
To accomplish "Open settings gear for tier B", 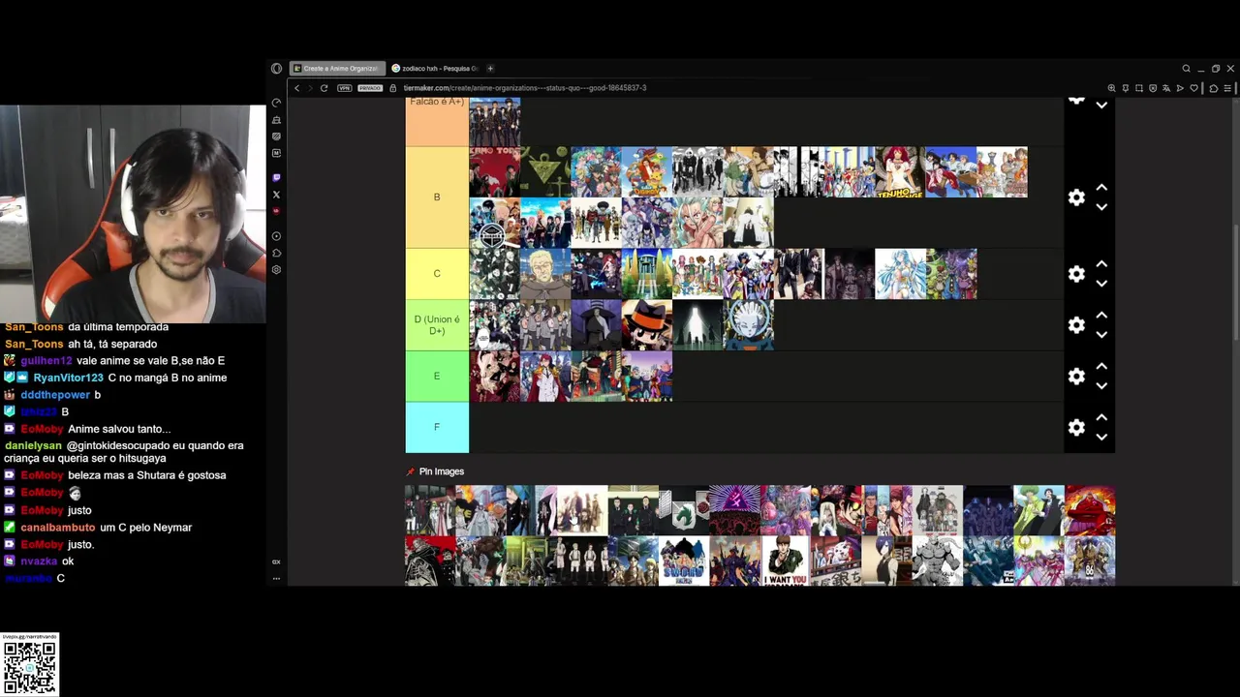I will [1076, 197].
